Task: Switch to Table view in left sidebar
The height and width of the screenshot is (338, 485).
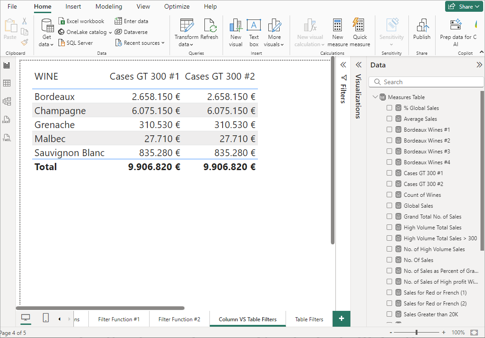Action: pyautogui.click(x=7, y=83)
